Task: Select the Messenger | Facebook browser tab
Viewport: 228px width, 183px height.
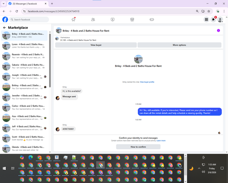Action: [x=27, y=4]
